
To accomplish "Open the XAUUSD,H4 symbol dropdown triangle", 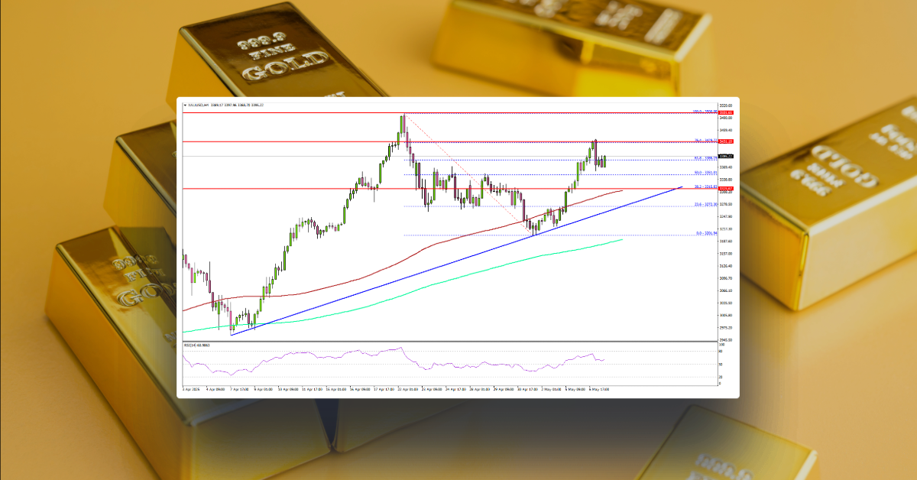I will click(186, 106).
